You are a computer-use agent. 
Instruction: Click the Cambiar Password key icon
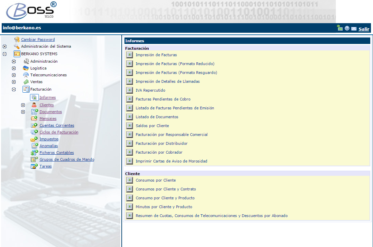pyautogui.click(x=17, y=40)
